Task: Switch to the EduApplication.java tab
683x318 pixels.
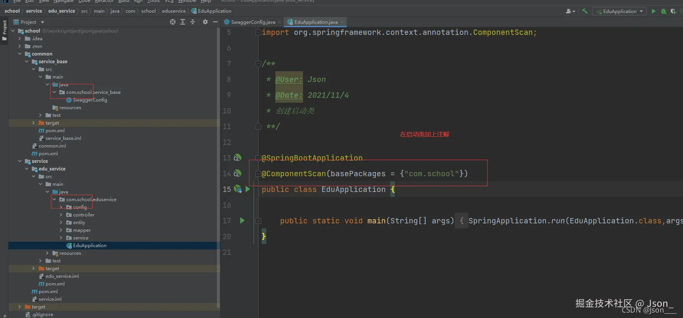Action: click(315, 22)
